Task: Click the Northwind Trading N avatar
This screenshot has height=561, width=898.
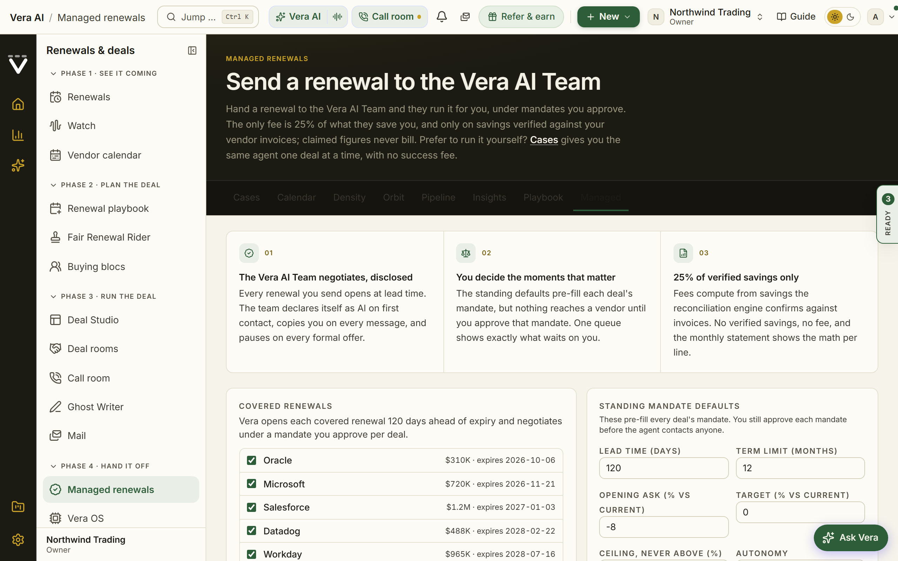Action: [656, 17]
